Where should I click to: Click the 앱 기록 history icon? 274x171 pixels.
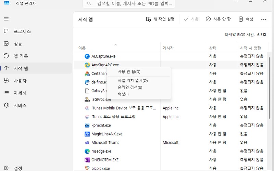coord(6,56)
